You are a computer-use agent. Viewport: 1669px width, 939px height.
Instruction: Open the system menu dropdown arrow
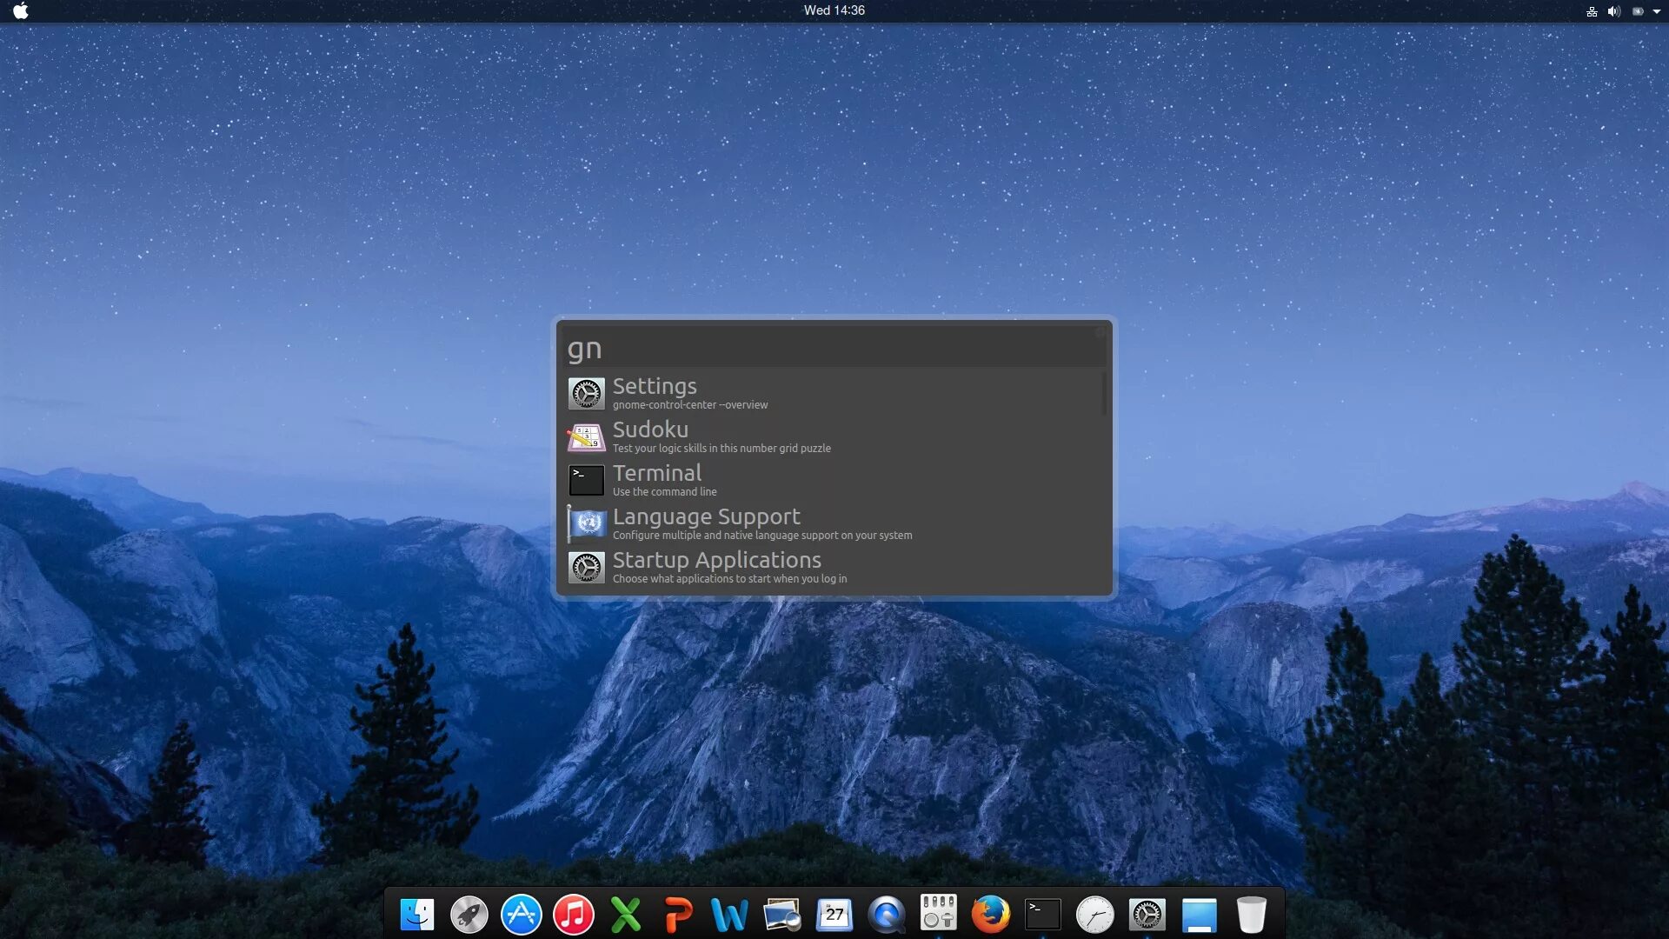point(1657,11)
